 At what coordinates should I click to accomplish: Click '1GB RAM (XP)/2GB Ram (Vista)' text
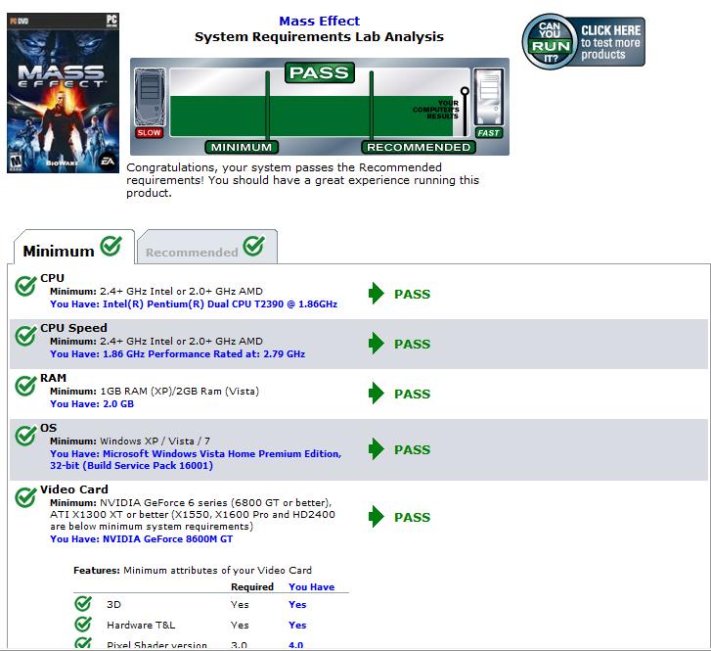click(x=180, y=392)
